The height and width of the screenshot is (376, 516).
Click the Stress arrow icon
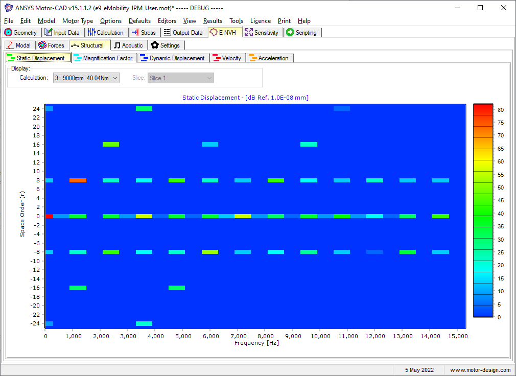(x=135, y=32)
